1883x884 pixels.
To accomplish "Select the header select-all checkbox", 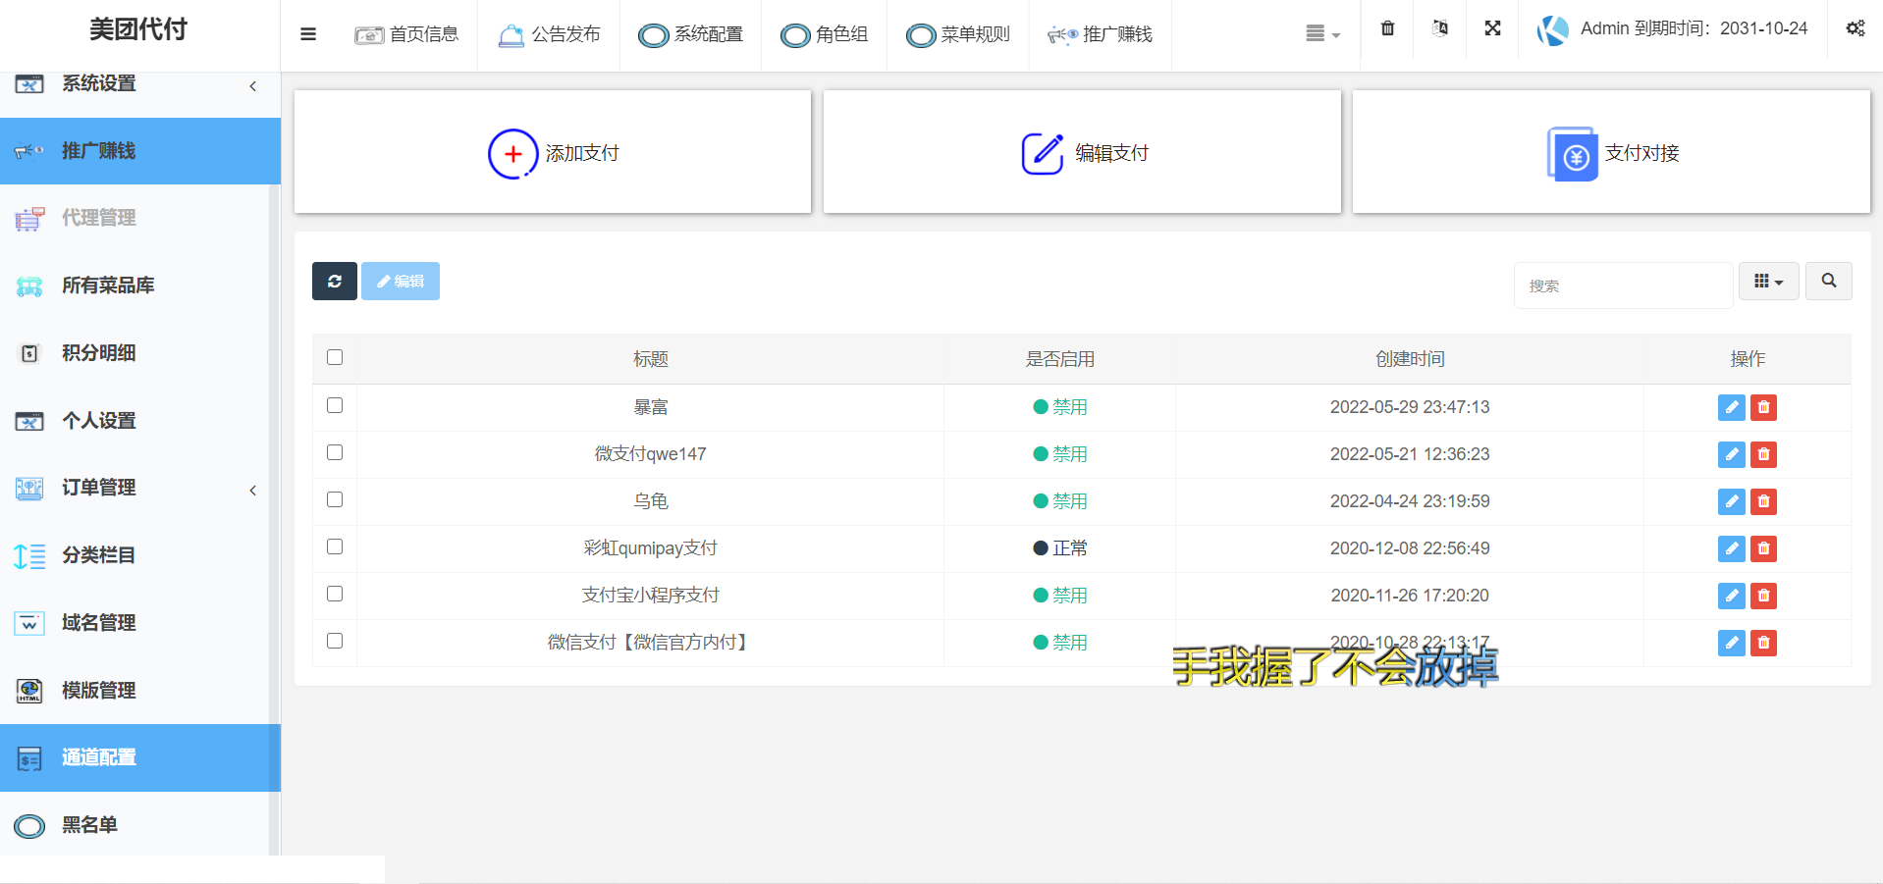I will click(335, 358).
